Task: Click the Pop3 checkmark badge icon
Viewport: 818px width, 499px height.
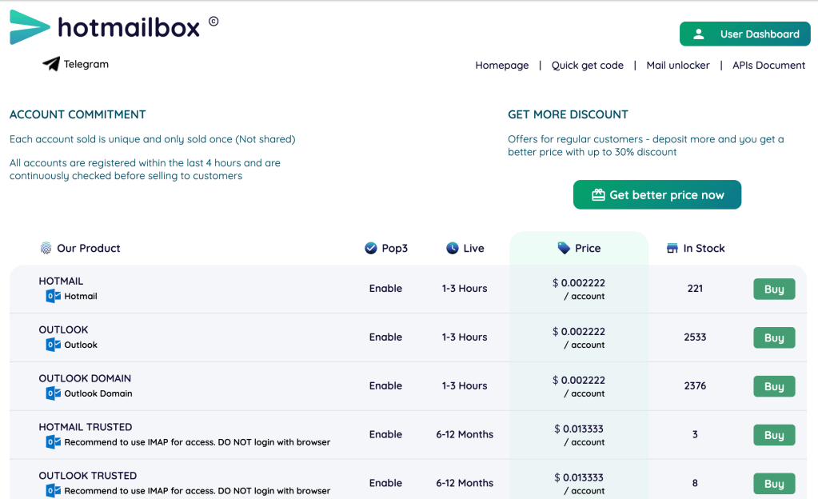Action: pos(371,249)
